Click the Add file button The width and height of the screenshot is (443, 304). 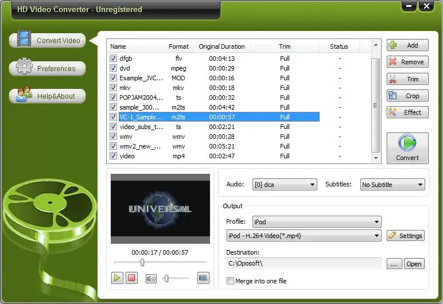pos(407,45)
